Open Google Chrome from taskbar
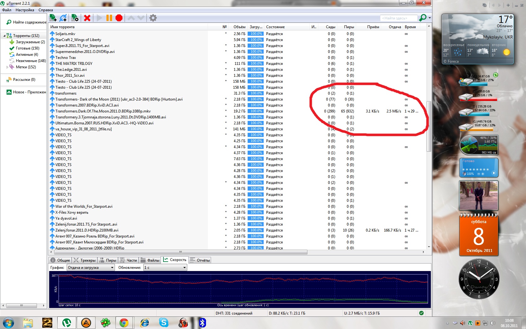 point(124,323)
